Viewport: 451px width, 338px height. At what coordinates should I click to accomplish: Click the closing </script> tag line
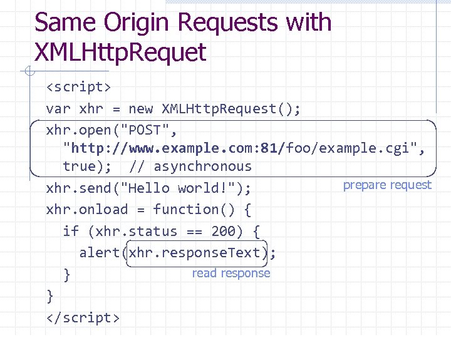(x=83, y=318)
